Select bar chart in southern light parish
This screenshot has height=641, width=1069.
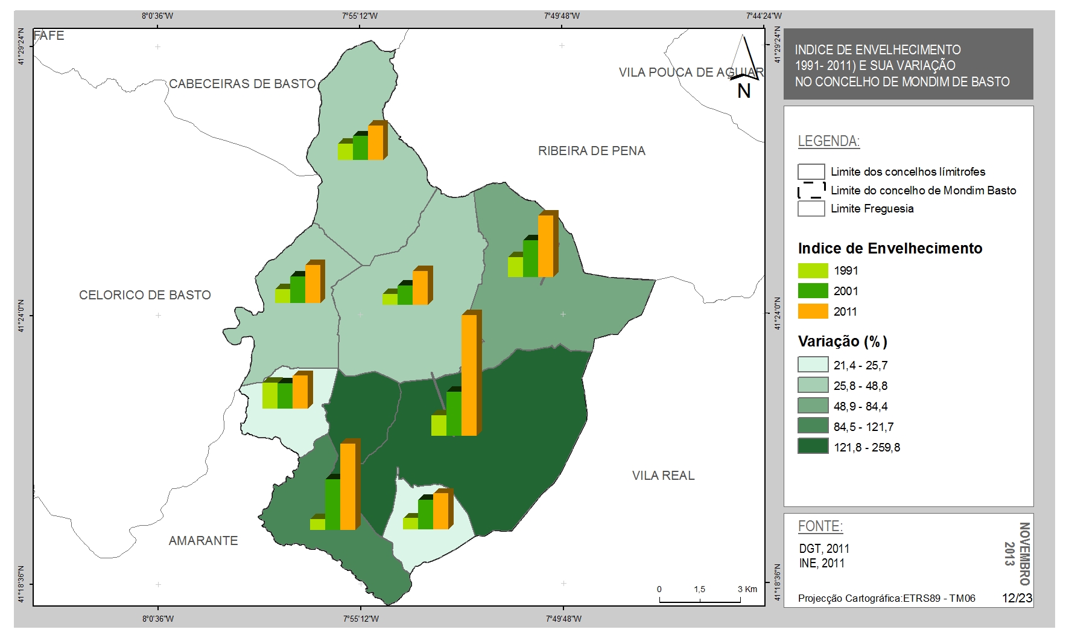coord(428,509)
